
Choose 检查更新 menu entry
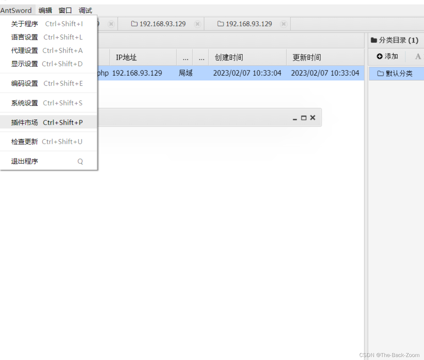48,142
